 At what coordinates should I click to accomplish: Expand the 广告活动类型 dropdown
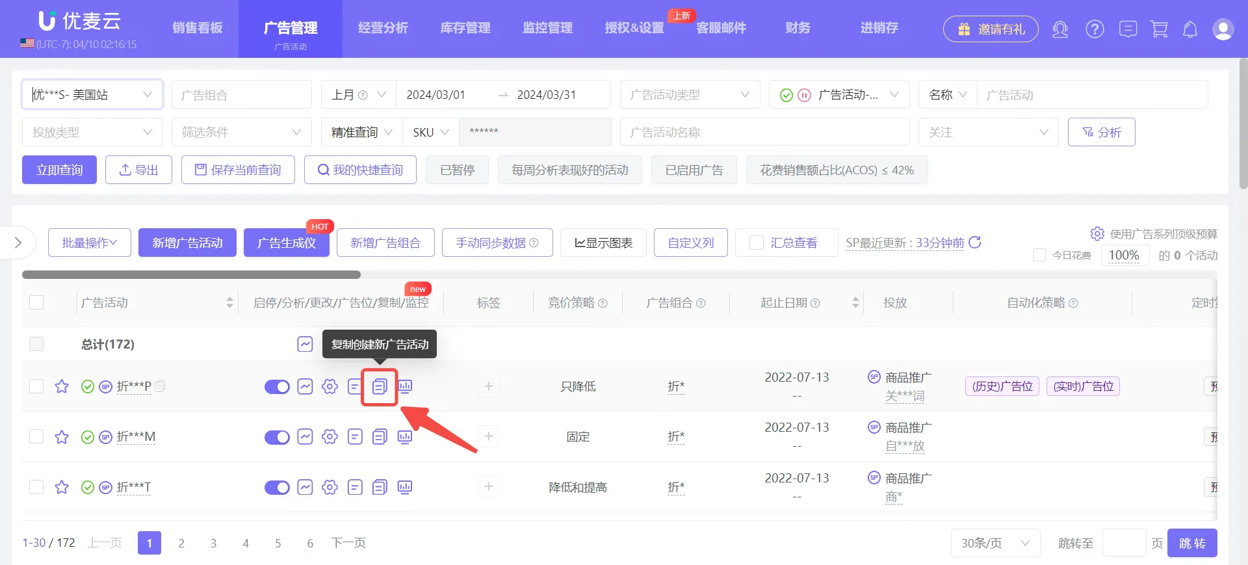(x=690, y=95)
